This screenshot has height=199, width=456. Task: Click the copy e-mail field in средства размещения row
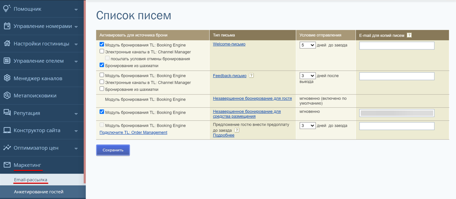(397, 113)
